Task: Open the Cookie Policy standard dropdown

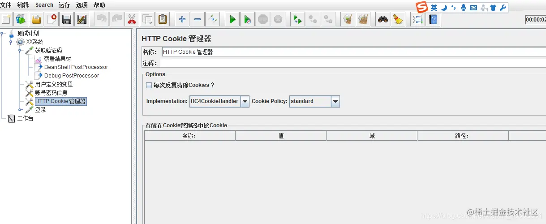Action: 335,101
